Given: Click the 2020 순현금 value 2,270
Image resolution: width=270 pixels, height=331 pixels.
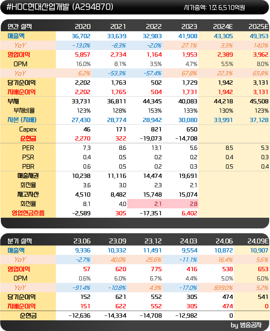Looking at the screenshot, I should pyautogui.click(x=83, y=138).
